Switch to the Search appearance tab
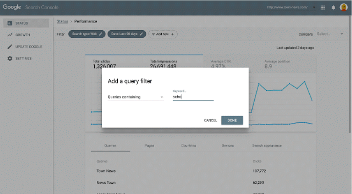 tap(267, 145)
